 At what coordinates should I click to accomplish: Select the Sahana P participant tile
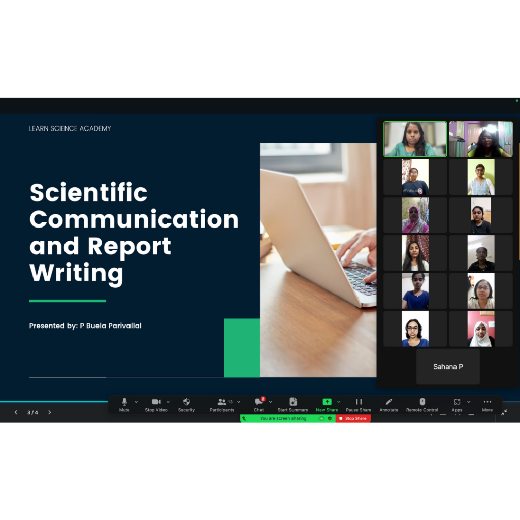click(x=448, y=366)
